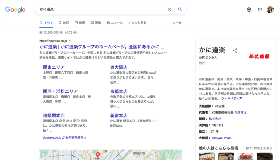This screenshot has width=280, height=160.
Task: Click the result count text 約 12,600,000 件
Action: (x=51, y=33)
